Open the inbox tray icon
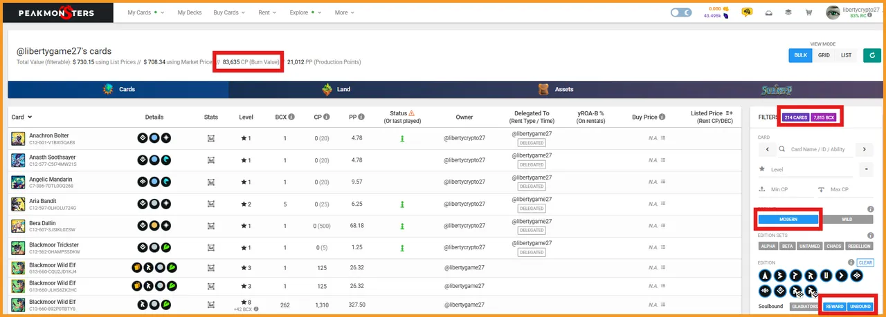The image size is (886, 317). tap(768, 12)
